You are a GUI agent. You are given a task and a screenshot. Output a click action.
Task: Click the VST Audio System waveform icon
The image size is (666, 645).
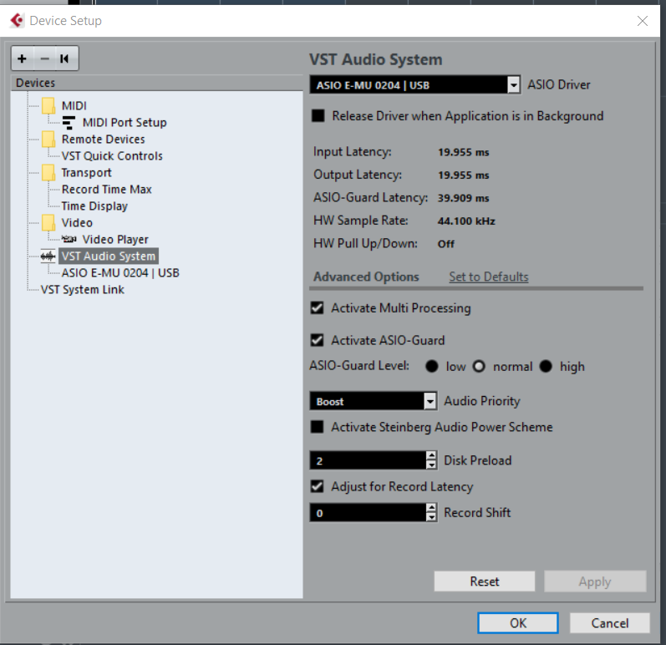tap(48, 256)
